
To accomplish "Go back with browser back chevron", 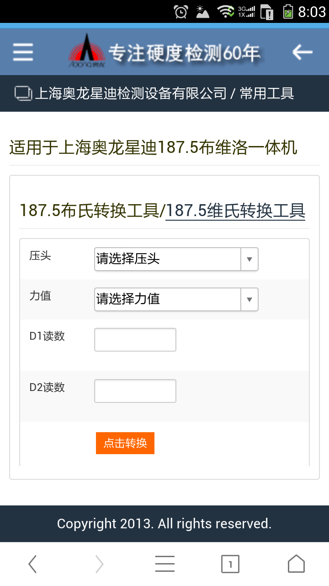I will [32, 564].
